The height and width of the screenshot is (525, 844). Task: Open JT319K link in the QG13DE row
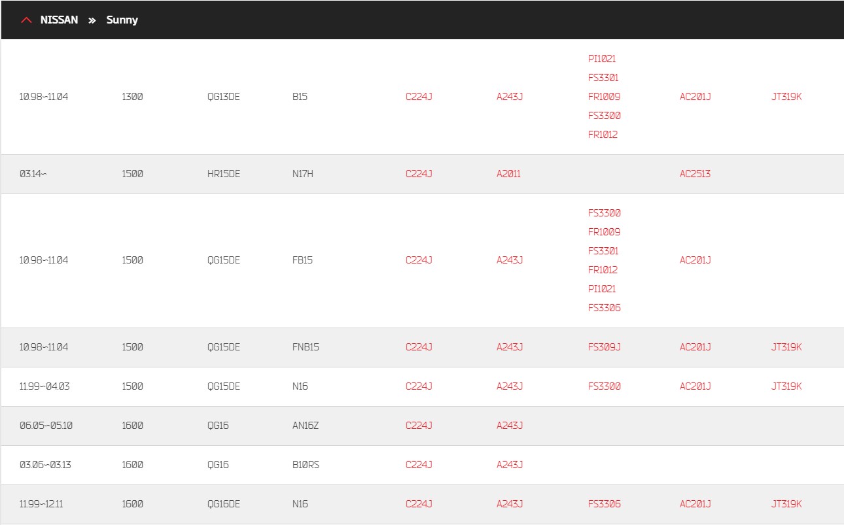786,97
